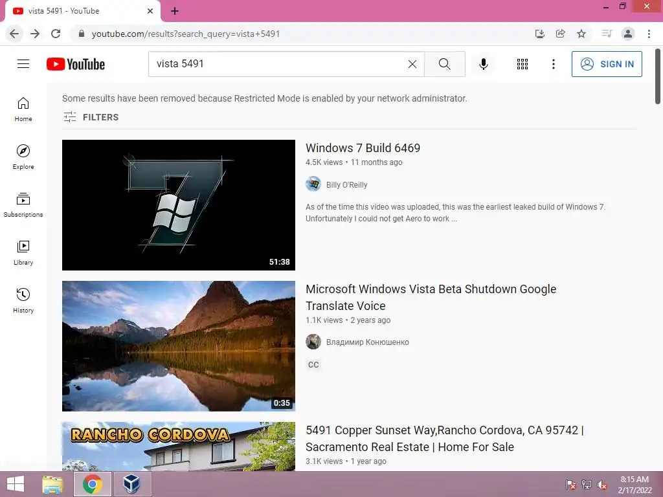Open Explore in the sidebar
The height and width of the screenshot is (497, 663).
tap(23, 157)
